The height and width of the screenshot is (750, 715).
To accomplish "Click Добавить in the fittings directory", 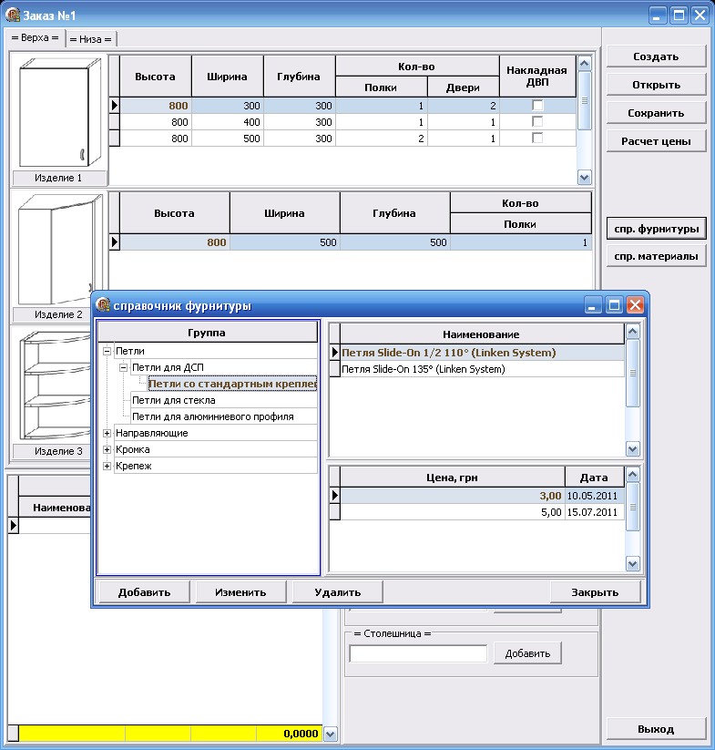I will click(144, 592).
